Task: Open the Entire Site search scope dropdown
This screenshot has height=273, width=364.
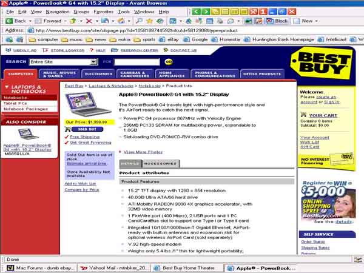Action: tap(93, 62)
